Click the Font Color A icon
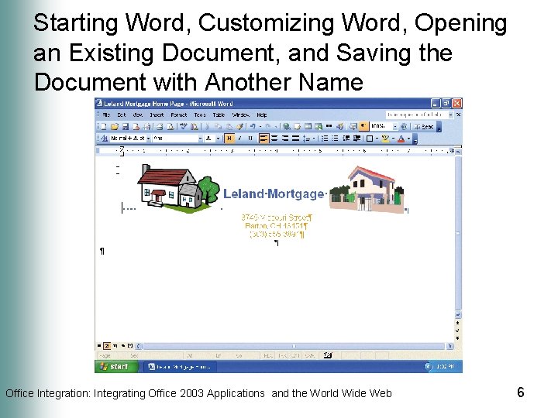 [401, 139]
